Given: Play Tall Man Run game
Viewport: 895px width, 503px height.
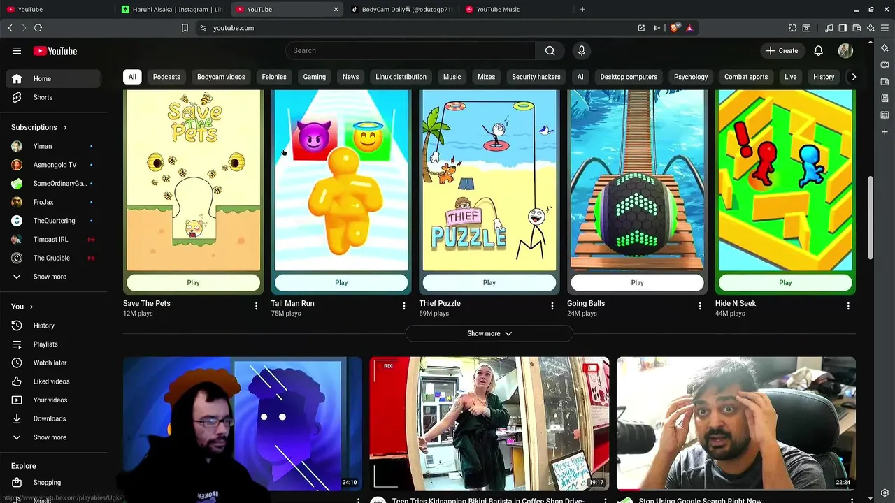Looking at the screenshot, I should [x=341, y=283].
